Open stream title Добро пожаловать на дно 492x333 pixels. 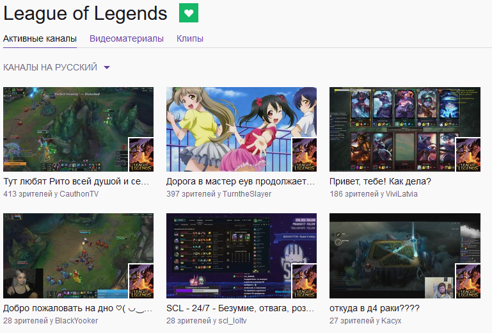[77, 308]
